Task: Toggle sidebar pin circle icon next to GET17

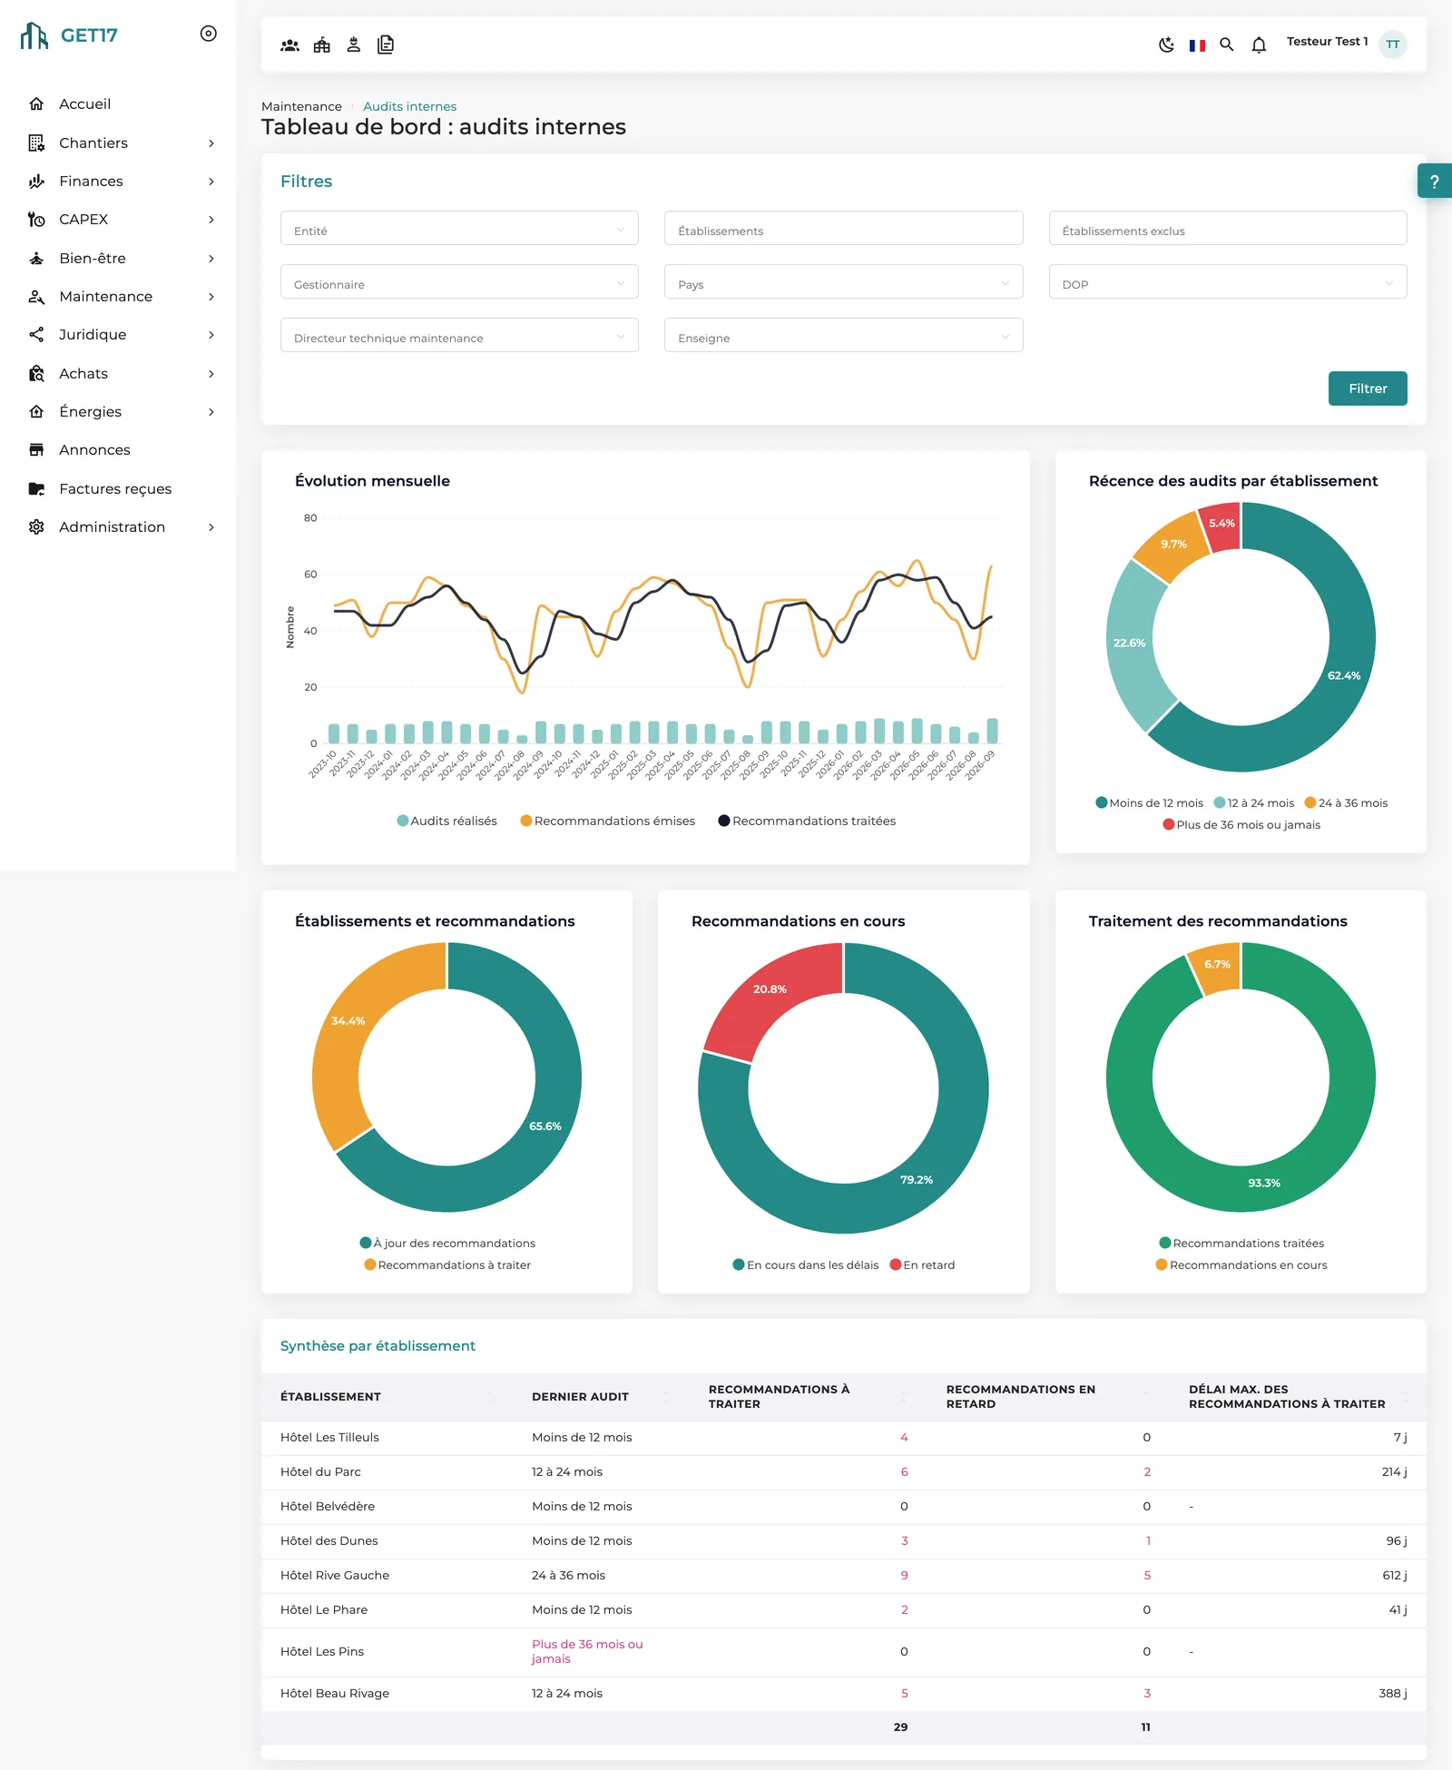Action: point(209,34)
